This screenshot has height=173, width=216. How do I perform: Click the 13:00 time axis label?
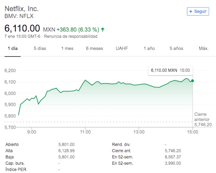click(139, 132)
